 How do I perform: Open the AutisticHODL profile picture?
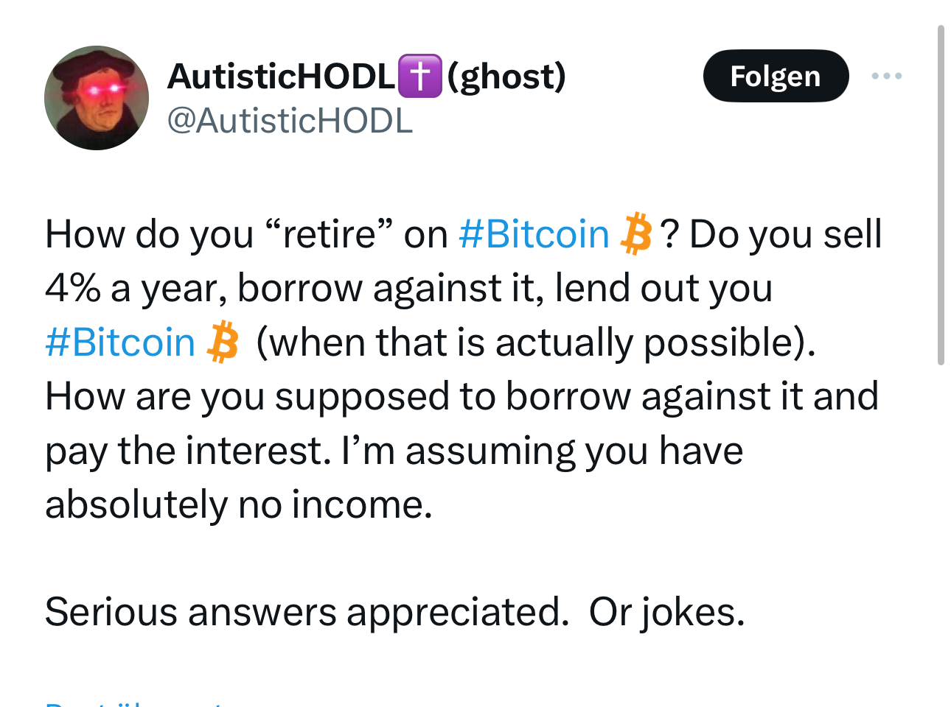pyautogui.click(x=97, y=98)
